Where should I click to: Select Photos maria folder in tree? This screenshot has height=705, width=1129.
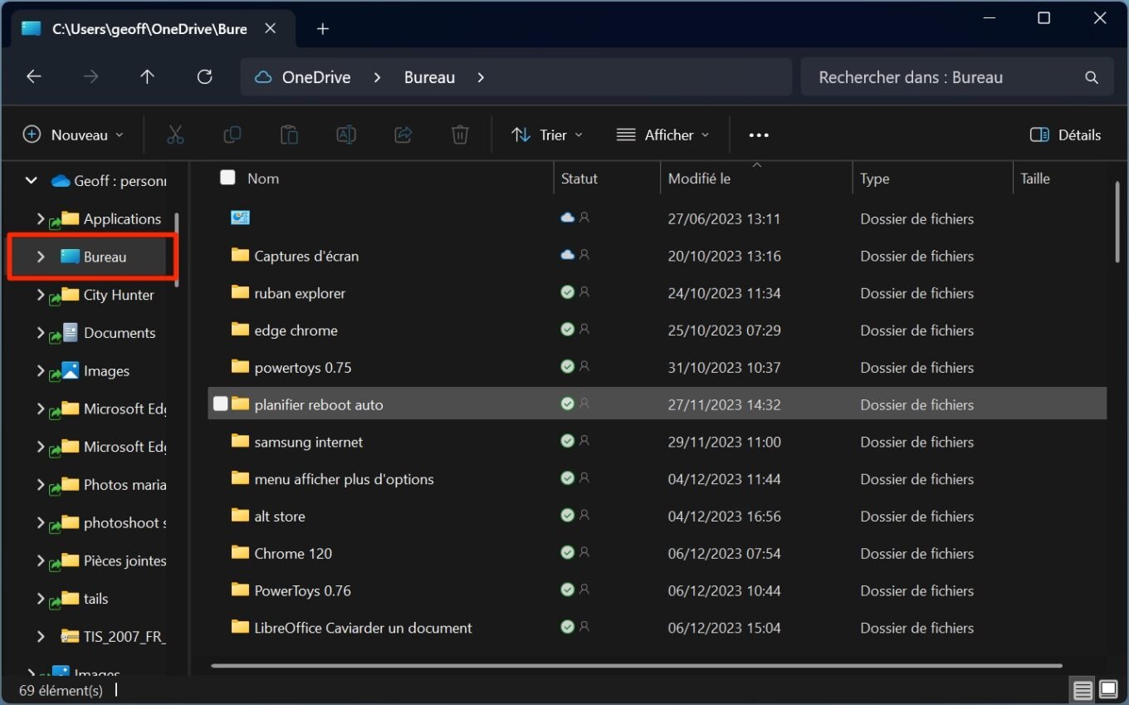pyautogui.click(x=125, y=484)
